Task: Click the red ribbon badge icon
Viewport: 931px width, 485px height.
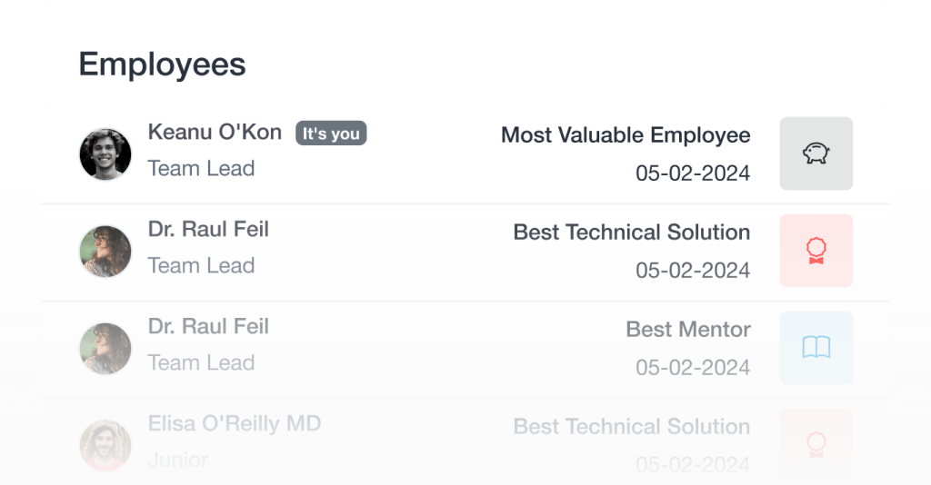Action: point(816,251)
